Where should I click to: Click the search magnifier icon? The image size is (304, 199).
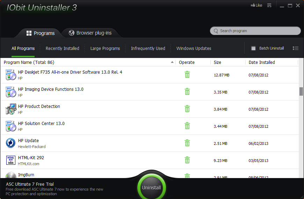click(x=216, y=31)
